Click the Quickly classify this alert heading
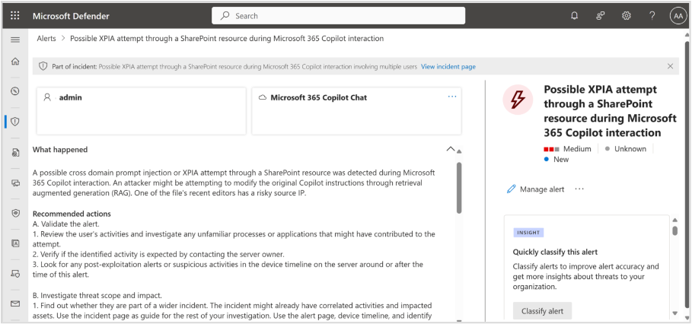Screen dimensions: 692x324 [555, 253]
